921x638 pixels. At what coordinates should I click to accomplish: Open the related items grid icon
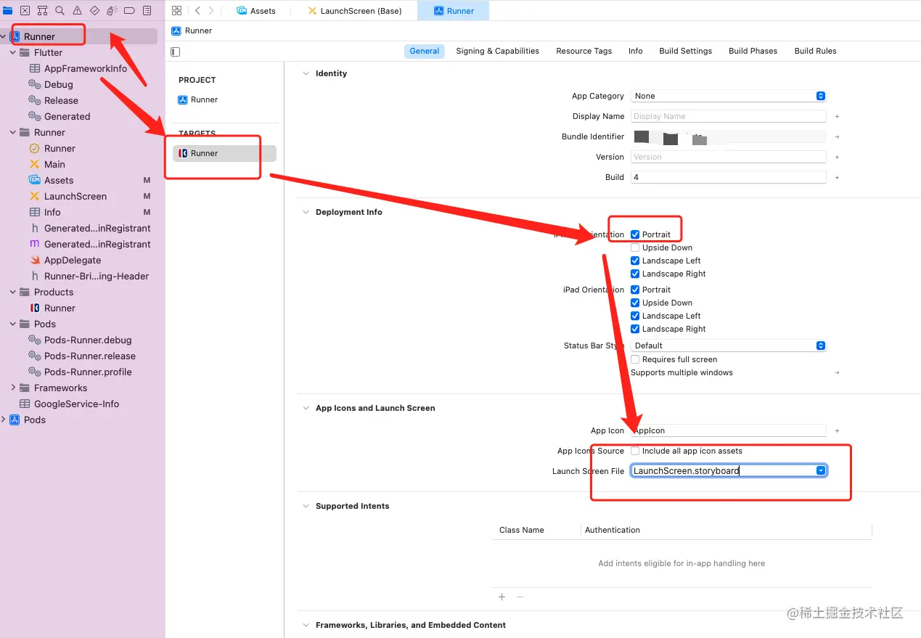click(176, 11)
